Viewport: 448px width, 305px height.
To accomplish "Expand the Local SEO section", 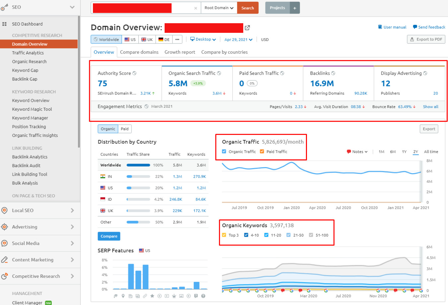I will 72,211.
